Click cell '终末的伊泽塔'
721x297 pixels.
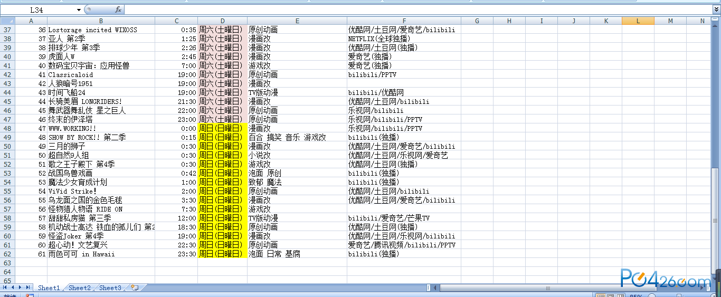pyautogui.click(x=101, y=119)
